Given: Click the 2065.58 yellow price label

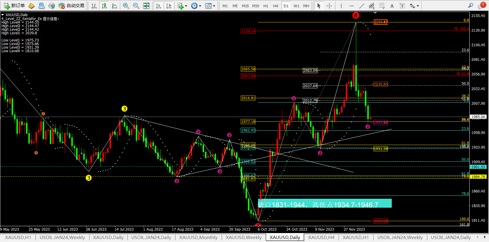Looking at the screenshot, I should [x=248, y=69].
